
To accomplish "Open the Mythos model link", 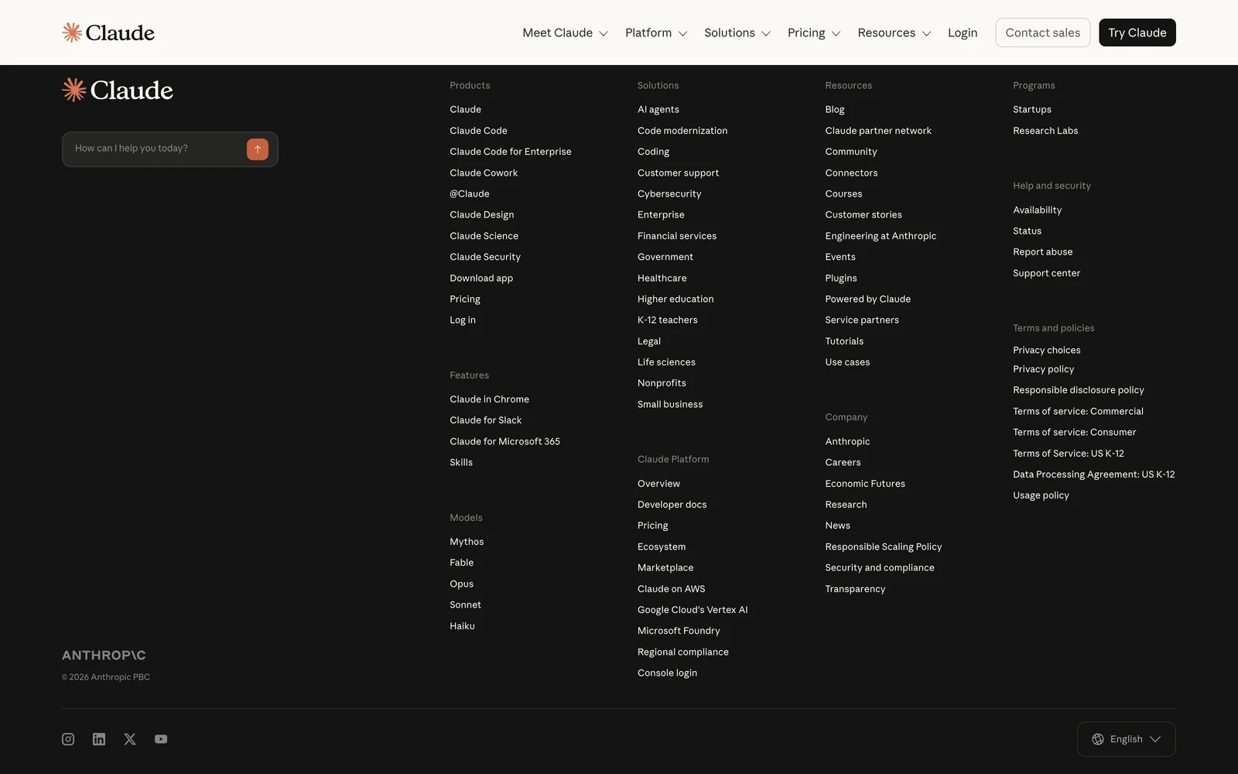I will click(x=467, y=542).
